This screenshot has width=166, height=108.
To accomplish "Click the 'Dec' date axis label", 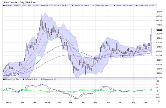I will 34,103.
